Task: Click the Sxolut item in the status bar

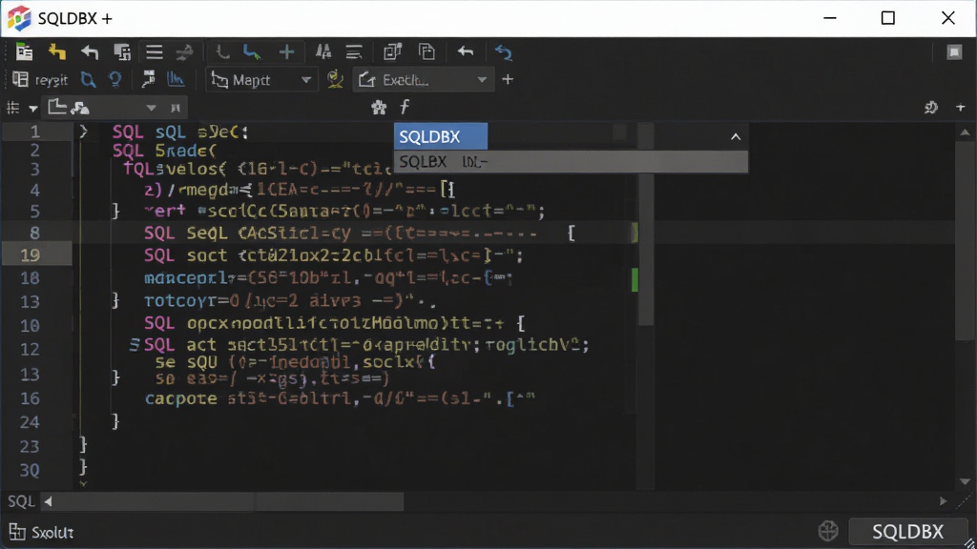Action: [x=42, y=532]
